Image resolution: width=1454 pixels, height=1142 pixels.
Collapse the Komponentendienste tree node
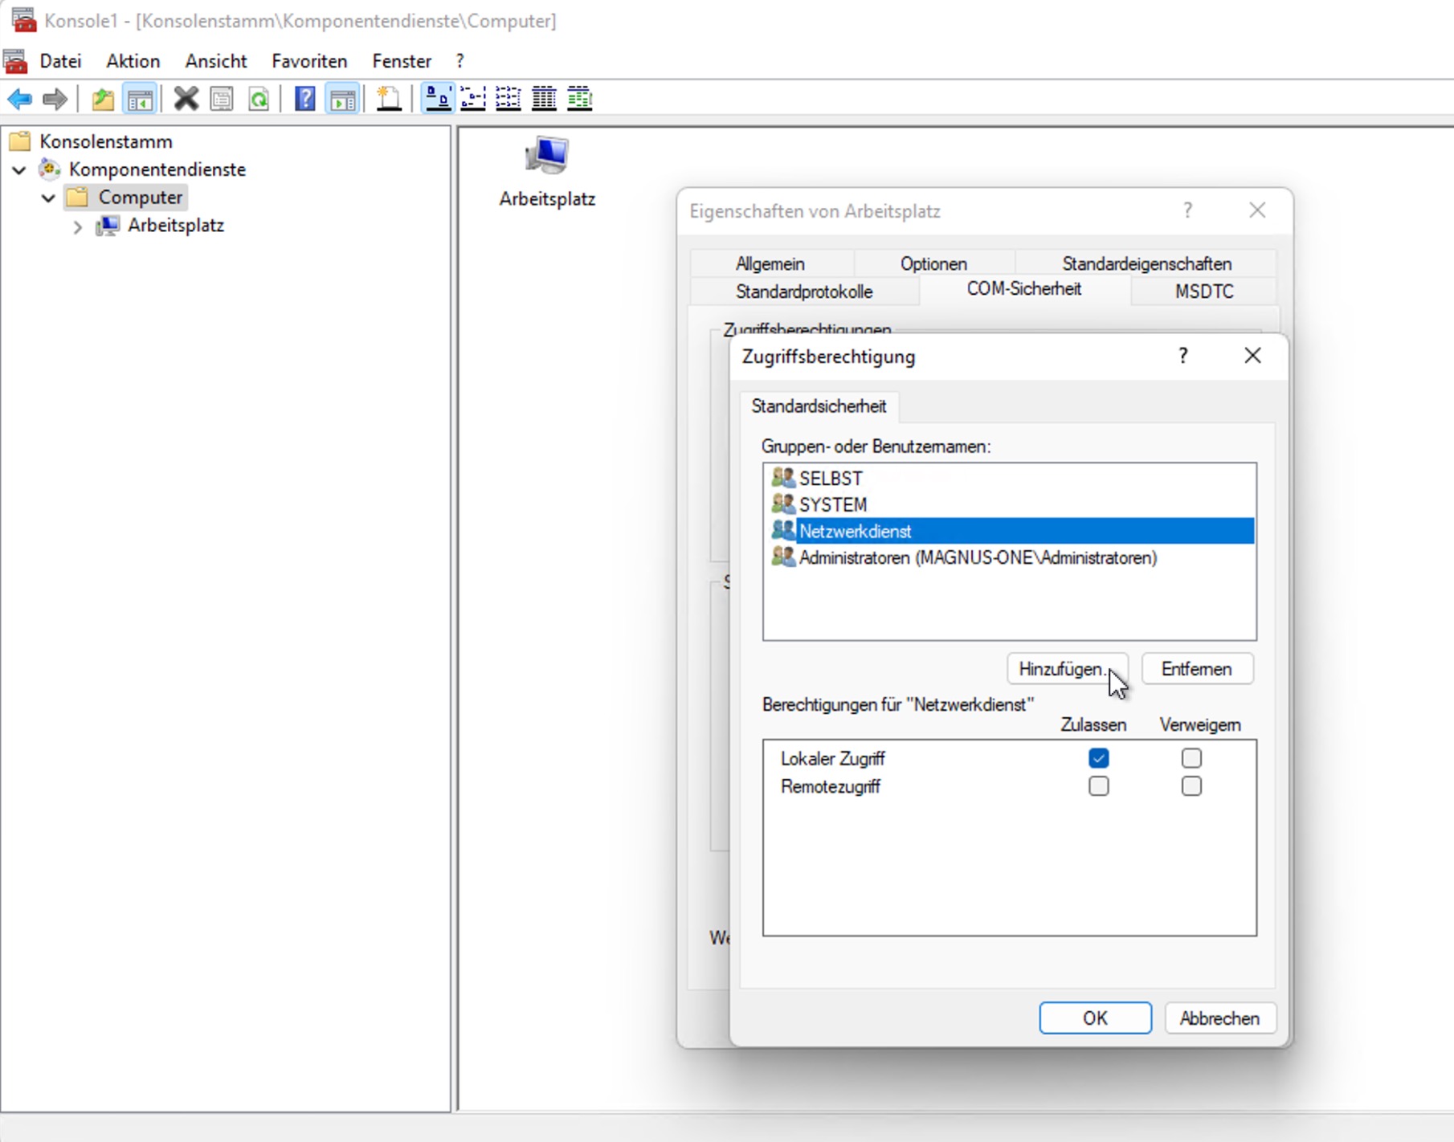pyautogui.click(x=19, y=170)
